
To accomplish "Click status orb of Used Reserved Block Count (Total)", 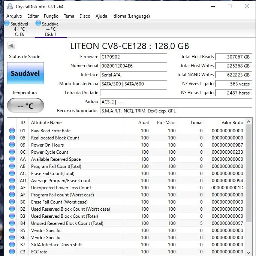I will tap(12, 216).
